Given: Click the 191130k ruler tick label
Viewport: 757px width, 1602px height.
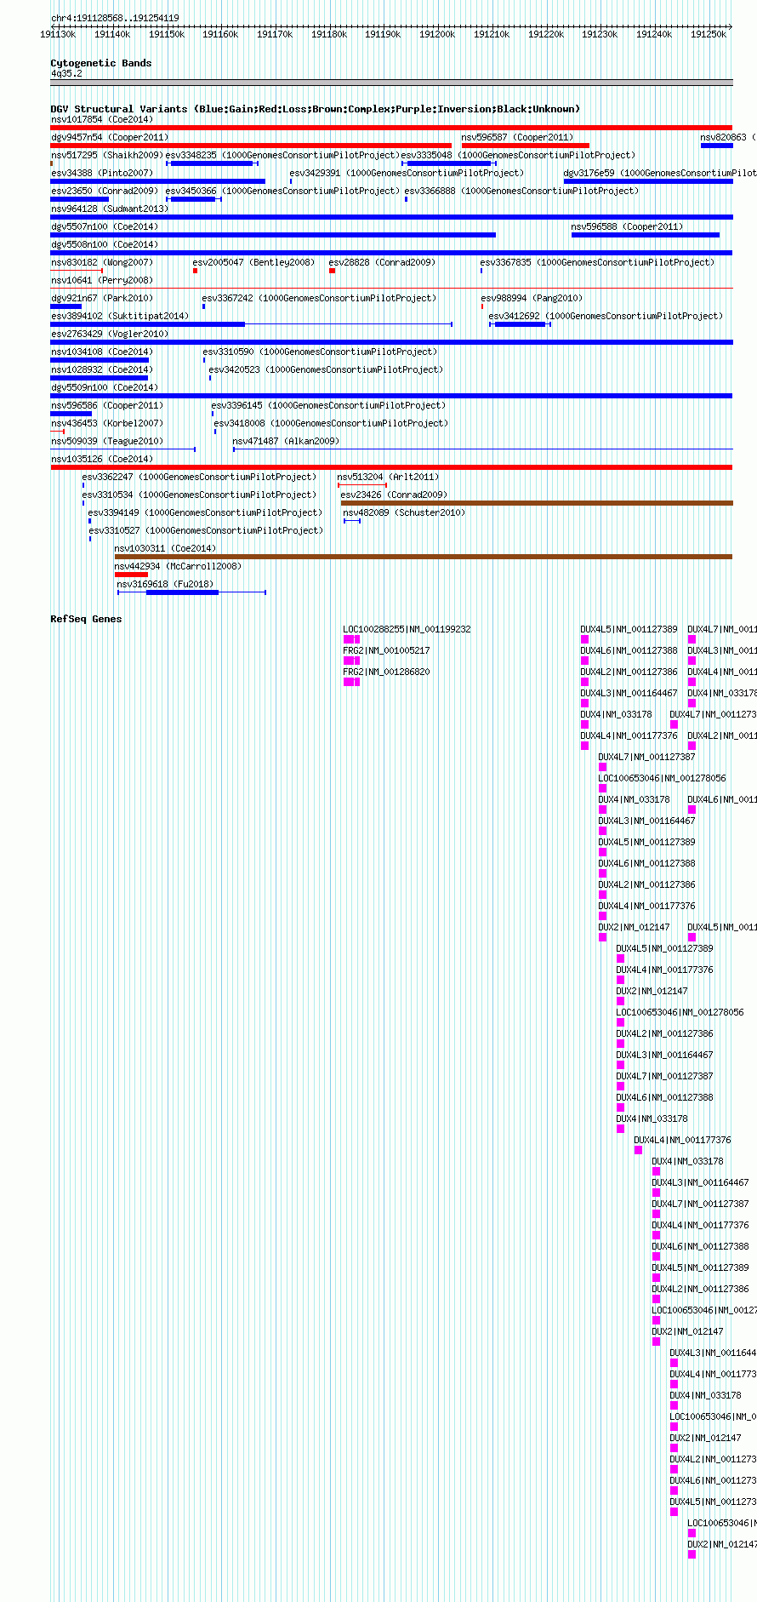Looking at the screenshot, I should click(58, 34).
